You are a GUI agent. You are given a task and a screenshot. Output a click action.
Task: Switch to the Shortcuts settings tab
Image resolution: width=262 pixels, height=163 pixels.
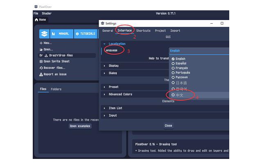[143, 31]
